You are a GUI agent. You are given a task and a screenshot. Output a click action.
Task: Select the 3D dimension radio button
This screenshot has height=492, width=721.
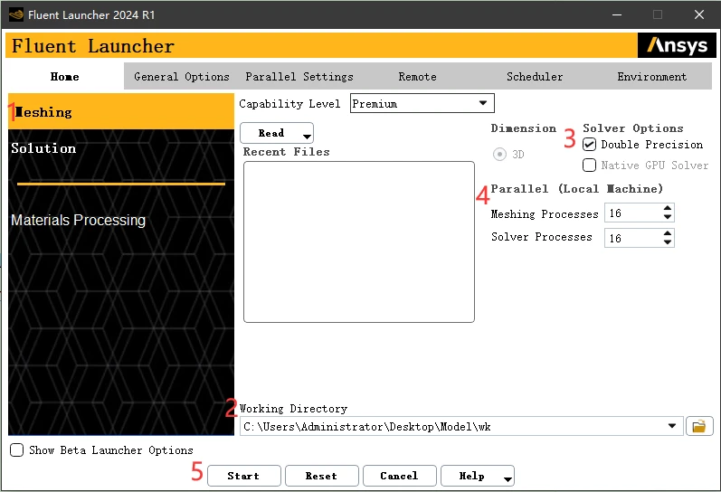pos(499,154)
